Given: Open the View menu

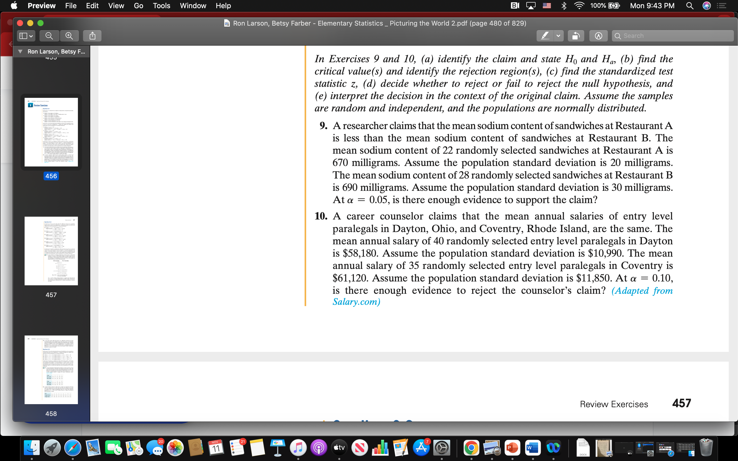Looking at the screenshot, I should 116,6.
